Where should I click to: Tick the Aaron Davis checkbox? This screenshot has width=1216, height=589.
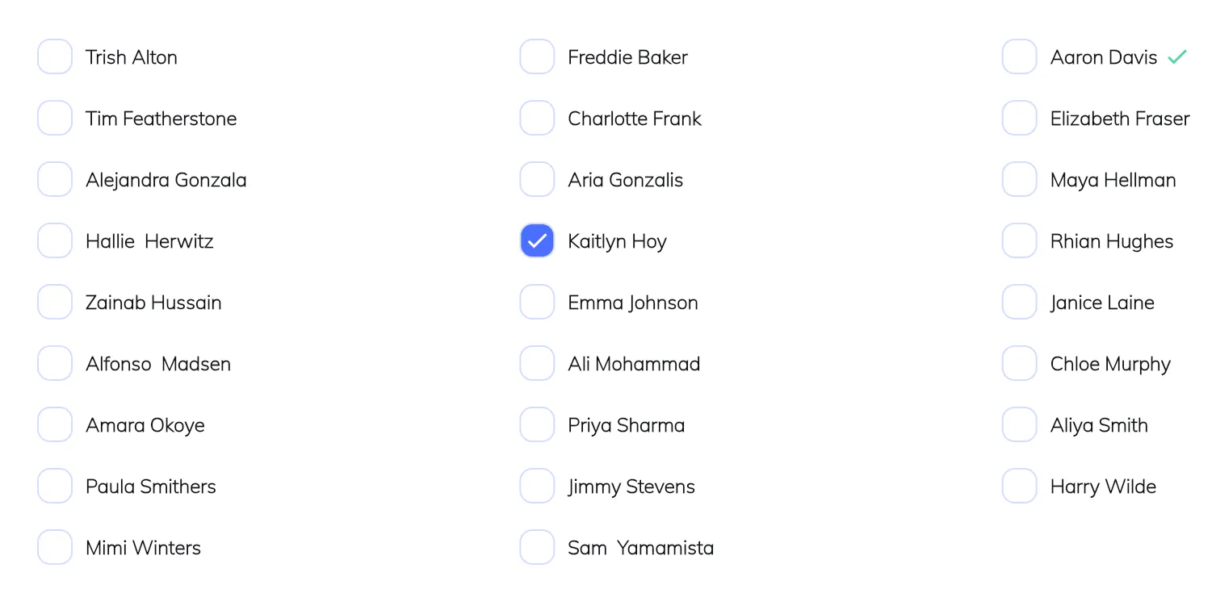point(1019,57)
